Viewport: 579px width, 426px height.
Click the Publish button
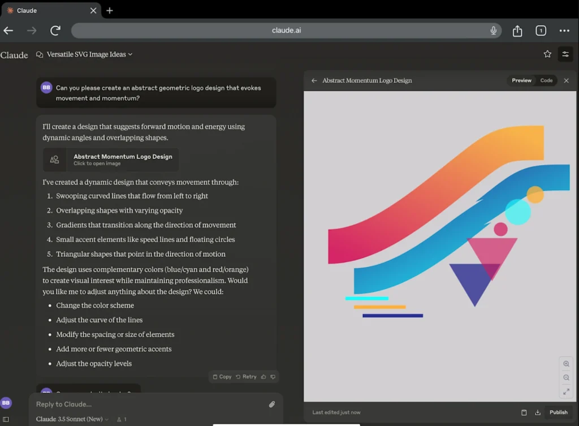pos(559,412)
